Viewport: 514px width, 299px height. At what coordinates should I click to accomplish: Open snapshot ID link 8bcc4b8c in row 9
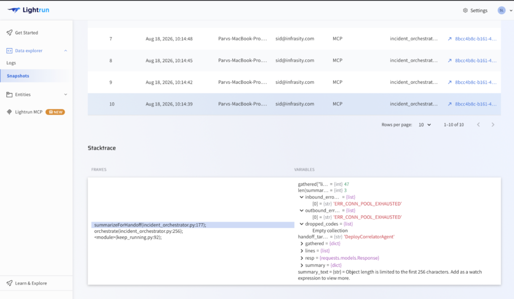(476, 82)
